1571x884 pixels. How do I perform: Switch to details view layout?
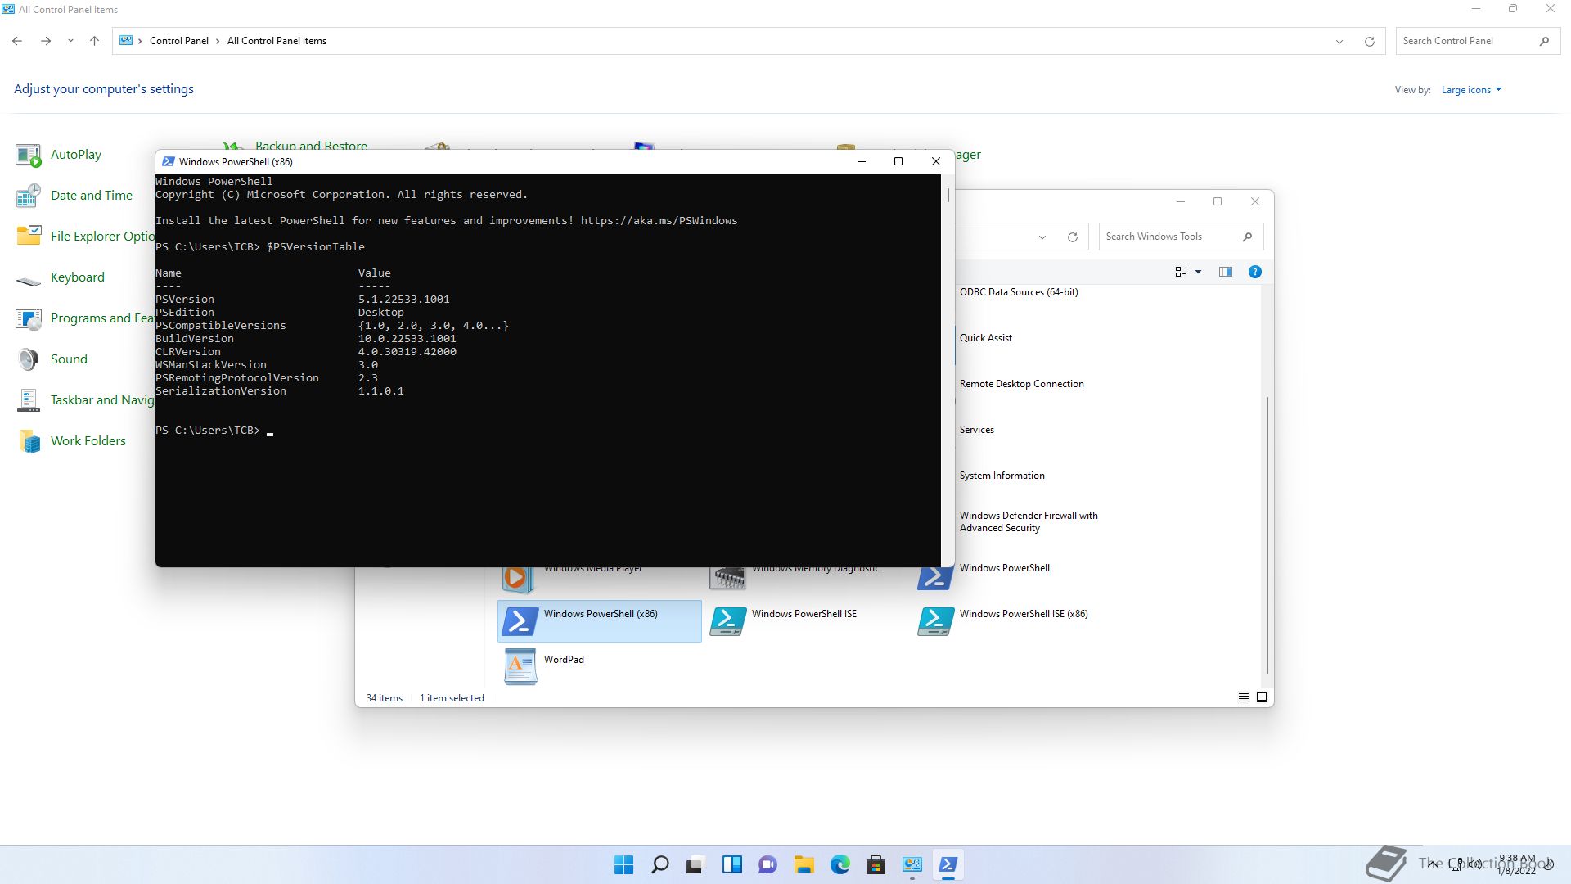tap(1243, 697)
